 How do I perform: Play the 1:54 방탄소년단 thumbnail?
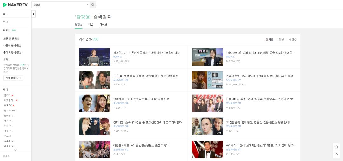coord(95,150)
